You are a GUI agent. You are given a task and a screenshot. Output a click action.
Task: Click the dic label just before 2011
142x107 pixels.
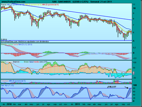click(x=72, y=104)
